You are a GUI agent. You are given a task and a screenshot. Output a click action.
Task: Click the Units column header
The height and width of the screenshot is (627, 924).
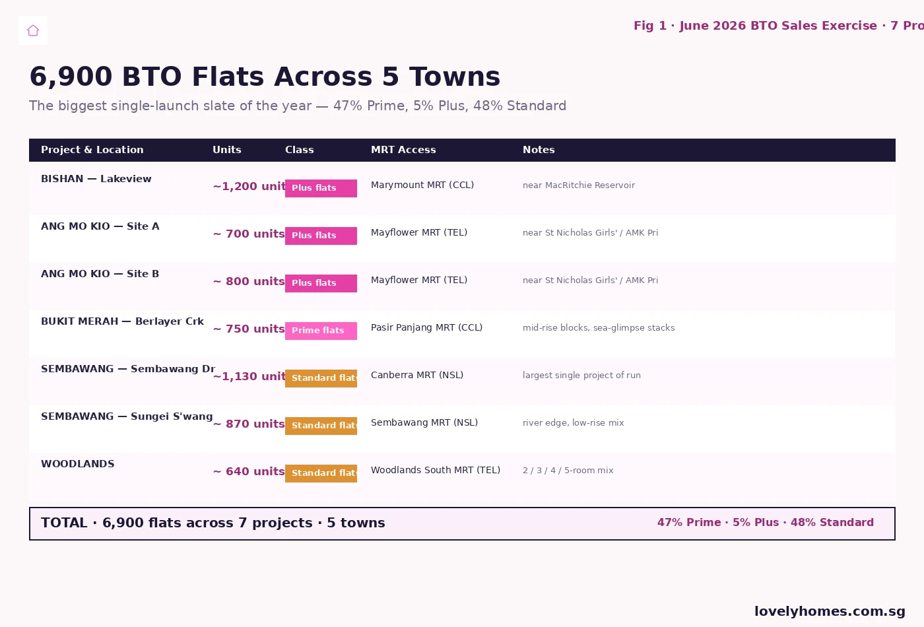(227, 150)
